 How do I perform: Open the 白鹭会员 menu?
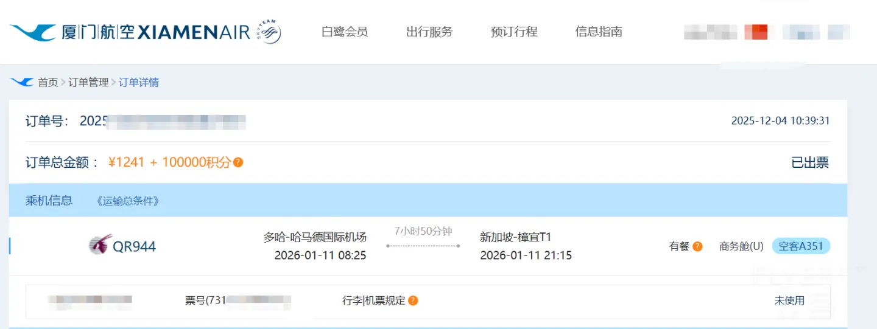tap(345, 32)
